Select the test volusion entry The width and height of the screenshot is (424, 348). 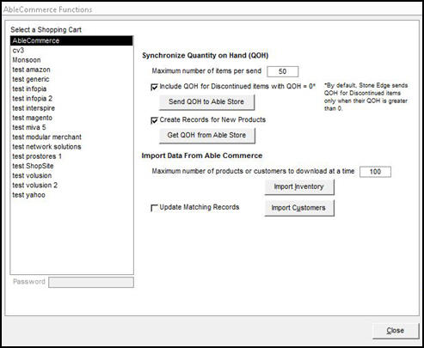pos(71,175)
